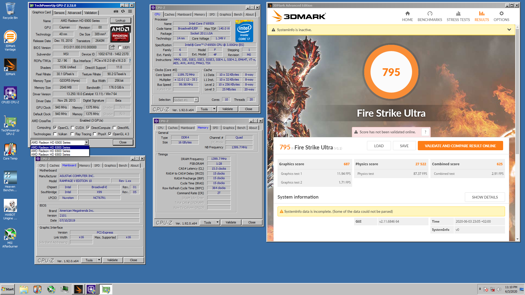The image size is (525, 295).
Task: Switch to Advanced tab in GPU-Z
Action: click(x=74, y=13)
